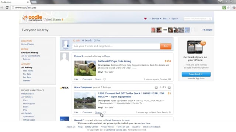This screenshot has width=236, height=132.
Task: Click the Search All Marketplace field
Action: [x=195, y=19]
